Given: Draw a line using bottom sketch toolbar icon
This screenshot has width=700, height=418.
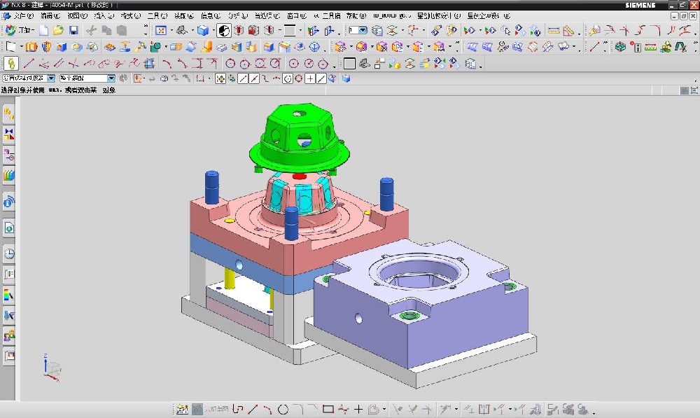Looking at the screenshot, I should [253, 409].
